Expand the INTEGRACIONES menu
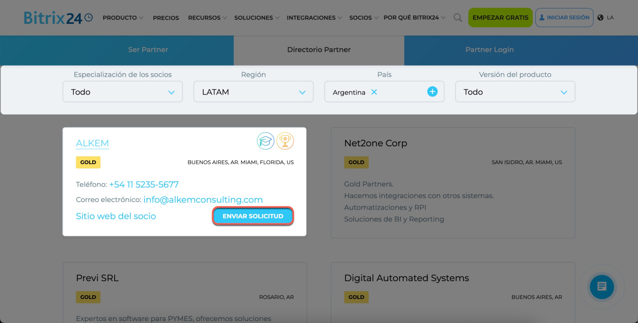Screen dimensions: 638x323 click(x=314, y=17)
